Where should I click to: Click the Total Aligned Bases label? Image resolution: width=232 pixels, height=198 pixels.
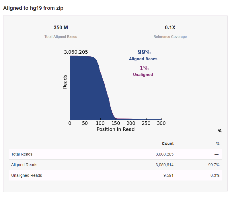pos(61,37)
